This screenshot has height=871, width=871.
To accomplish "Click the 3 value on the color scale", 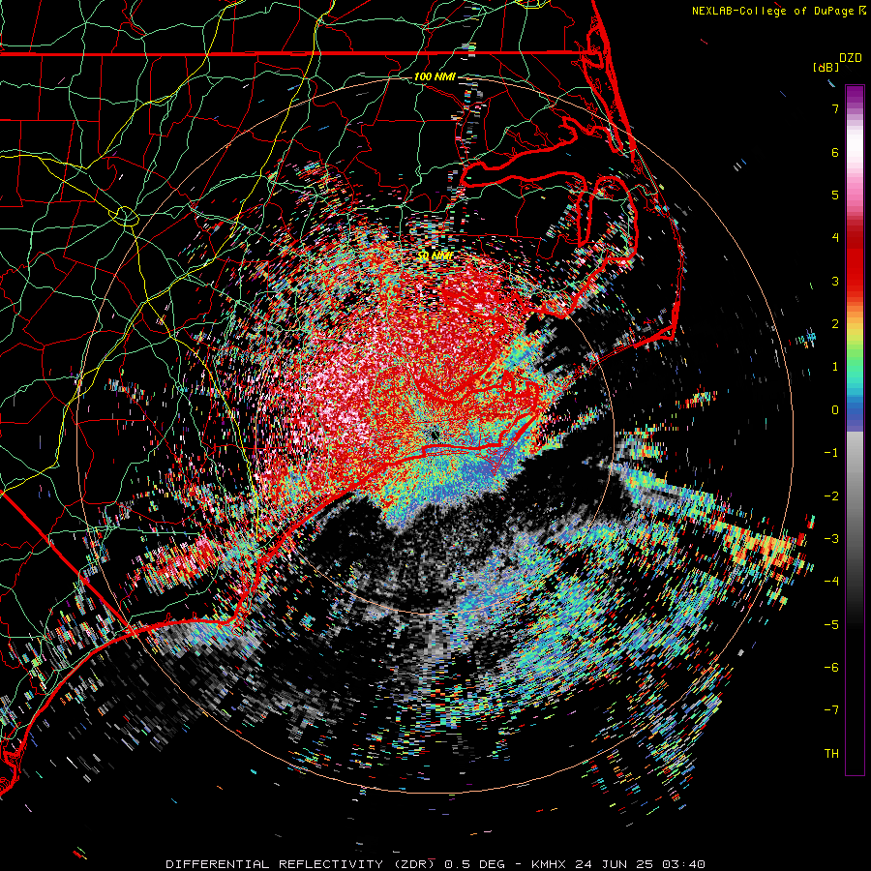I will point(835,281).
